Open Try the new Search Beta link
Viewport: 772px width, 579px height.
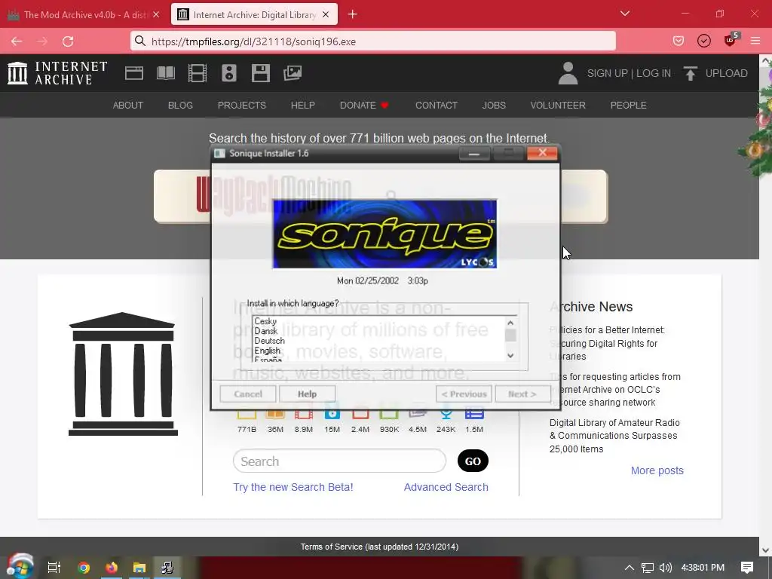click(293, 487)
